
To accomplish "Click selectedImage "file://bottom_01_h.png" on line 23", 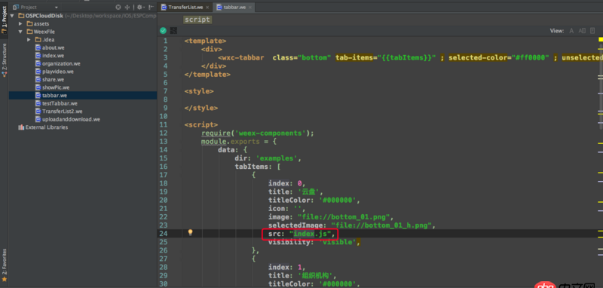I will click(x=351, y=225).
